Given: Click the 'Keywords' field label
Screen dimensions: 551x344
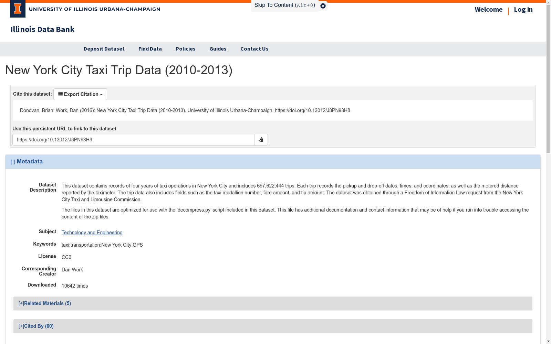Looking at the screenshot, I should [45, 244].
